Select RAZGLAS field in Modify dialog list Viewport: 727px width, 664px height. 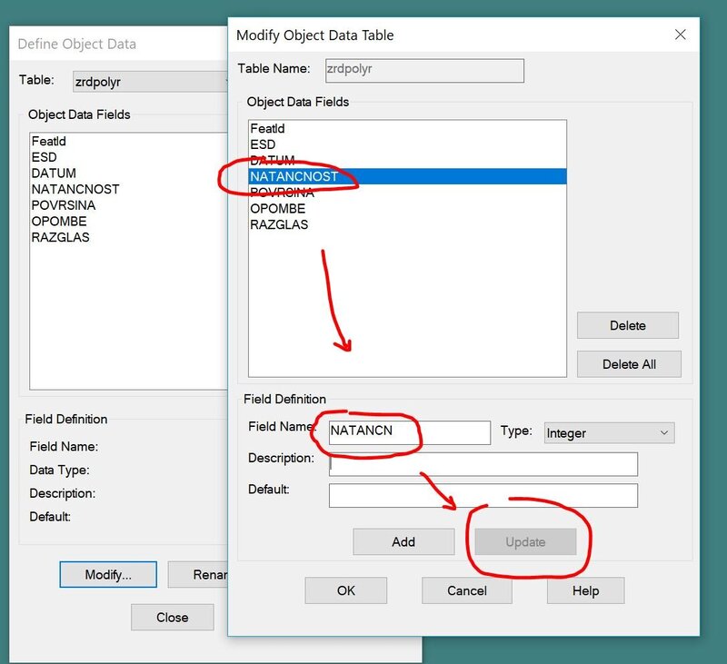pos(279,224)
